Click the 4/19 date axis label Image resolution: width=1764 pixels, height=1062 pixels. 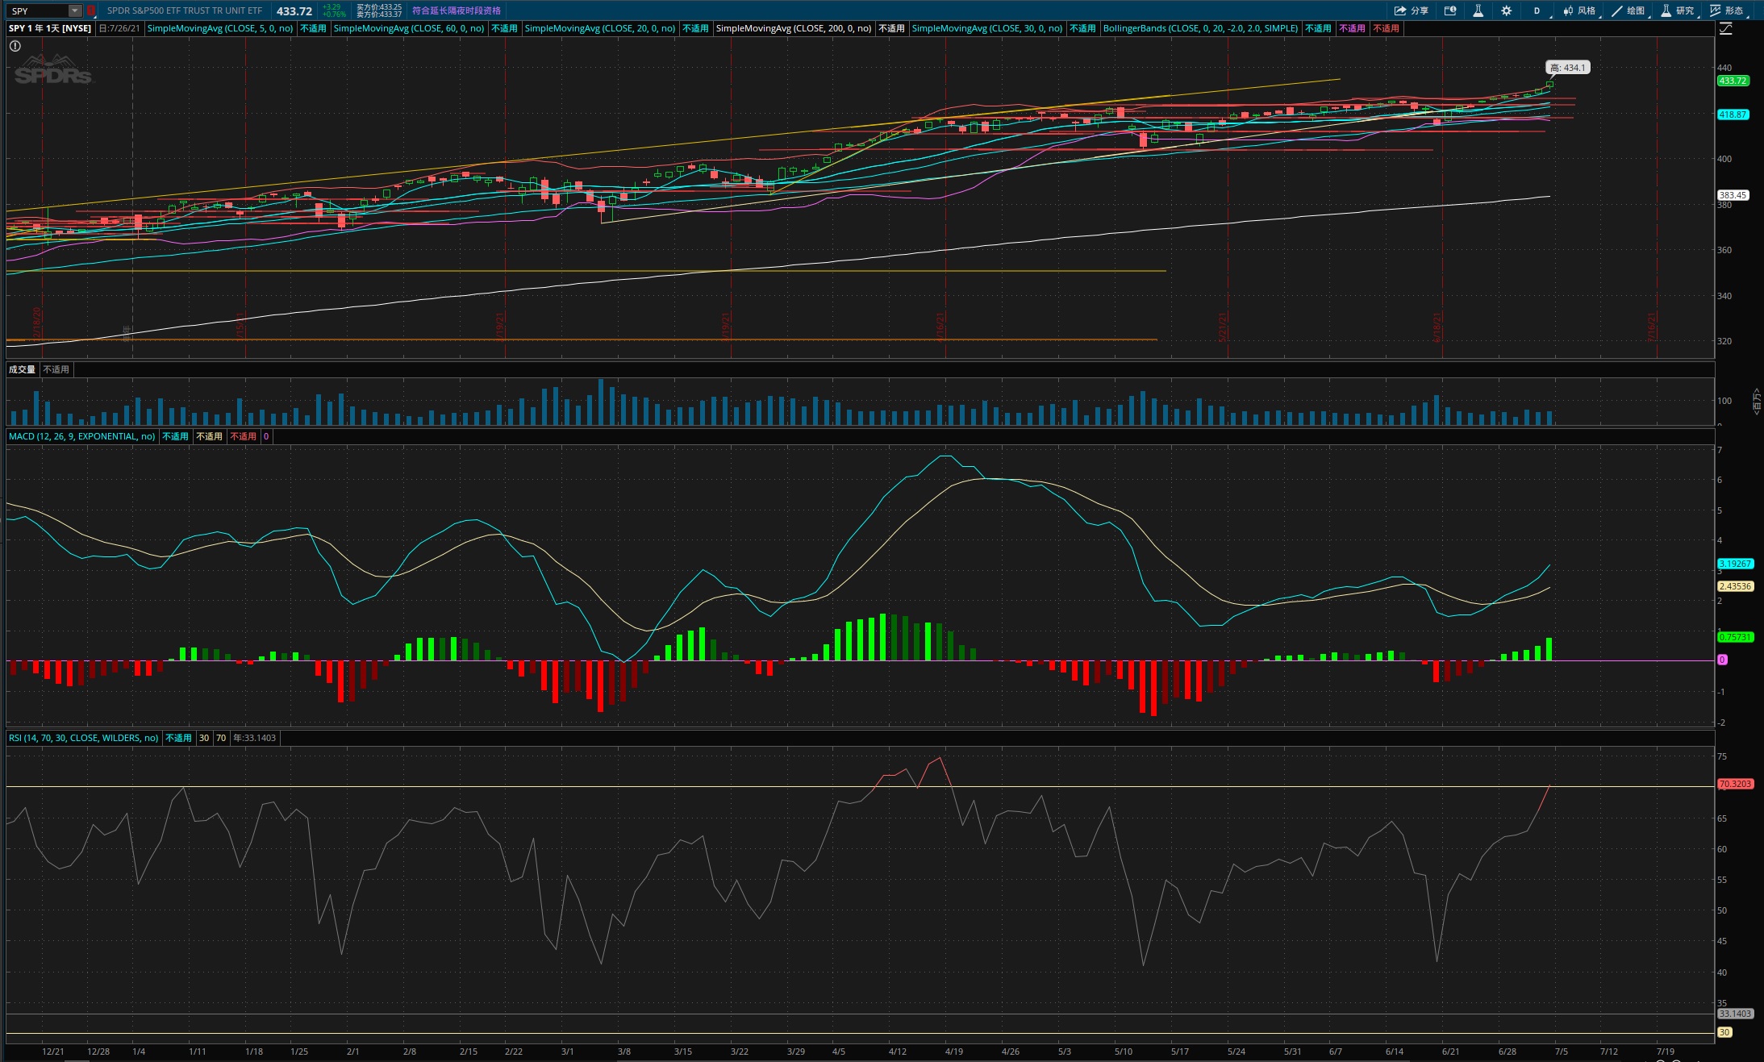(954, 1052)
